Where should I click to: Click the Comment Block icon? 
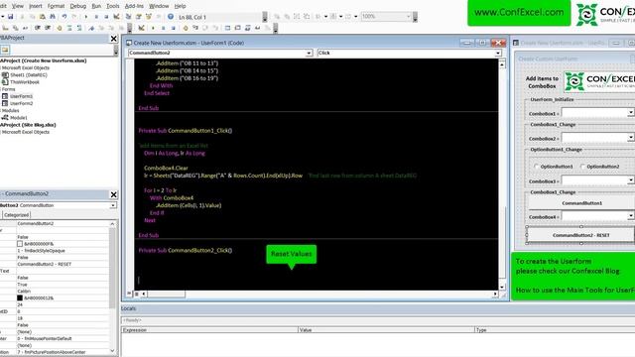pos(69,28)
